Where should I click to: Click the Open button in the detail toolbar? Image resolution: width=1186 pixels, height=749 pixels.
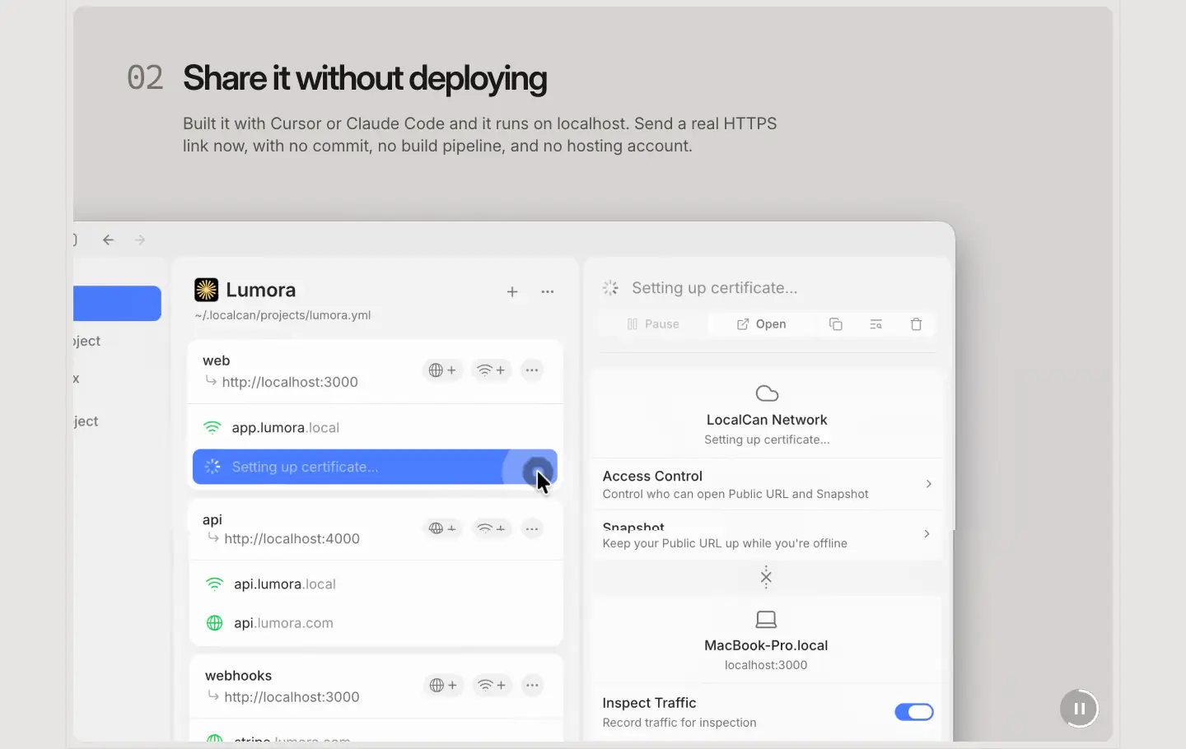[x=761, y=324]
